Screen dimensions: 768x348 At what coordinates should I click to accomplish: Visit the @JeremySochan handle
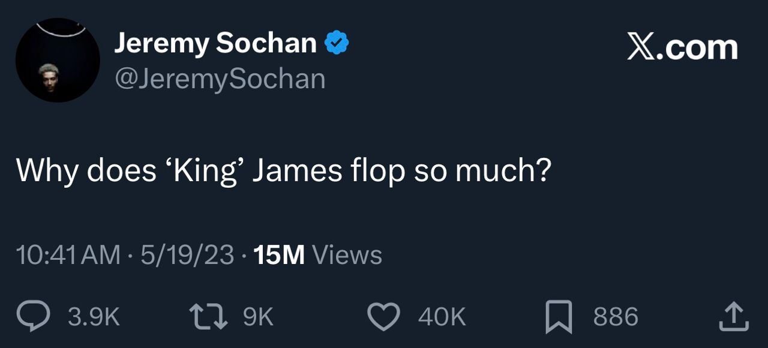coord(220,79)
